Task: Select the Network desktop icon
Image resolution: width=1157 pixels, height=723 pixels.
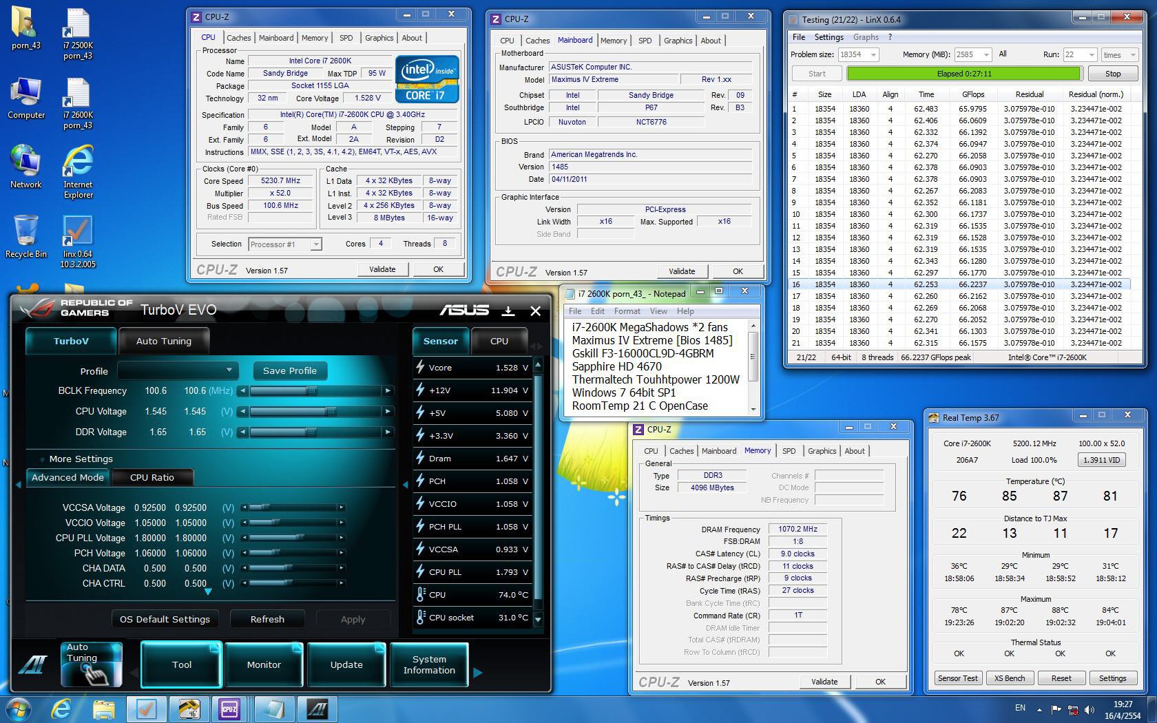Action: click(x=26, y=167)
